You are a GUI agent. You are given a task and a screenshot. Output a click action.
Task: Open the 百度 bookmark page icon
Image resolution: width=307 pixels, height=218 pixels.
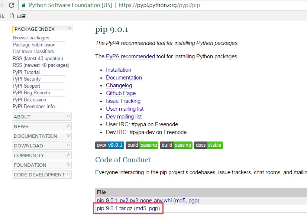[x=12, y=16]
